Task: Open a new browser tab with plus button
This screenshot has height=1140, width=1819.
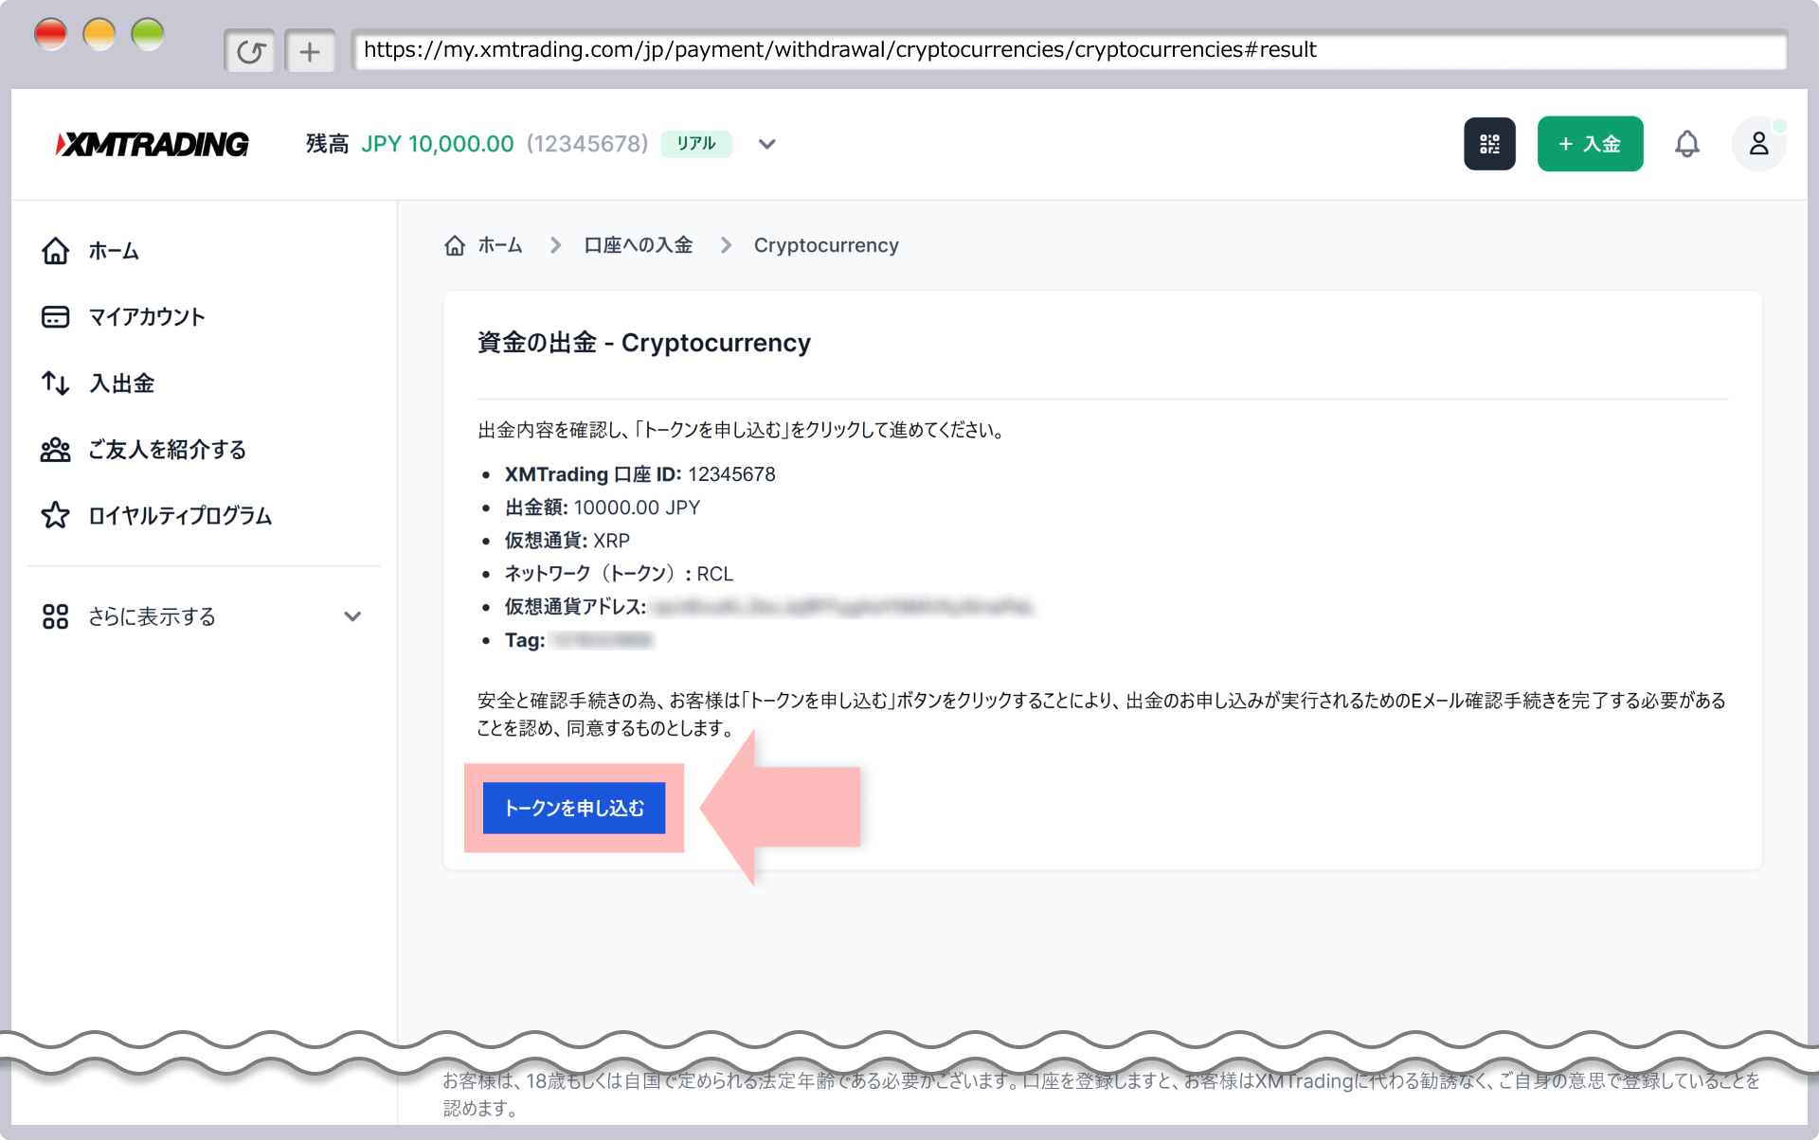Action: (x=310, y=51)
